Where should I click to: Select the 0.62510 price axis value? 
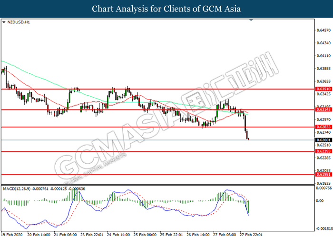pos(323,145)
